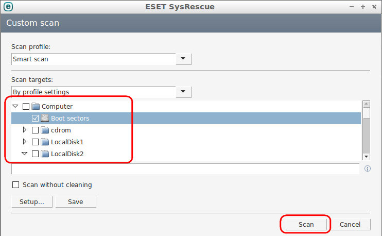Select the Boot sectors drive icon
Viewport: 382px width, 236px height.
click(x=45, y=118)
